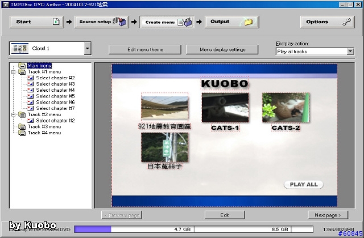Select 'Select chapter #2' under Track #2
The width and height of the screenshot is (364, 238).
(55, 121)
